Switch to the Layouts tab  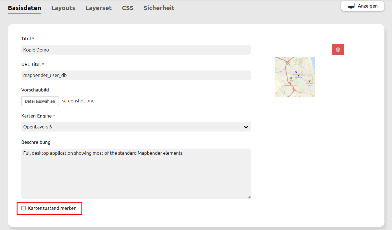(x=63, y=8)
